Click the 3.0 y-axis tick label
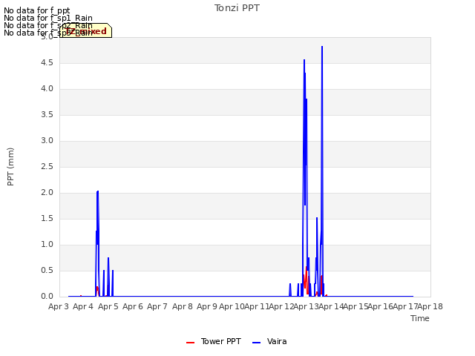Viewport: 475px width, 356px height. [47, 140]
